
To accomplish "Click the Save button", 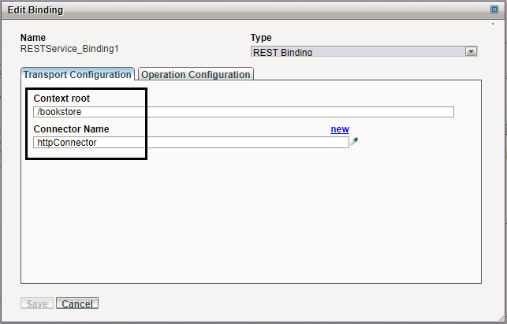I will click(37, 304).
